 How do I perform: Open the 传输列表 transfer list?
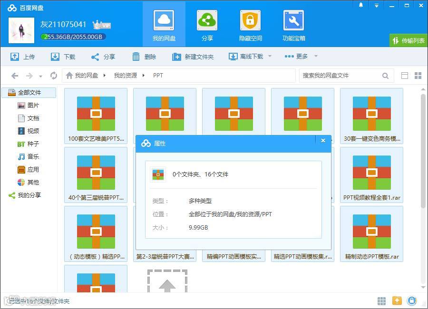[x=409, y=41]
